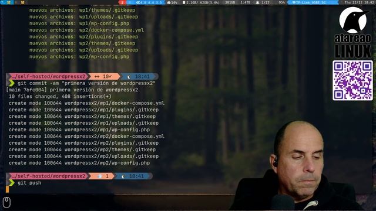Click the git push command text
This screenshot has height=211, width=376.
click(x=29, y=183)
